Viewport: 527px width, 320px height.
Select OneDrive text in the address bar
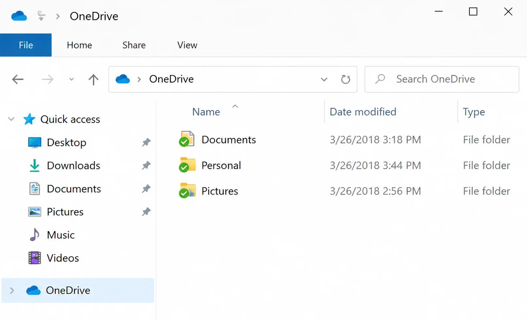coord(171,79)
